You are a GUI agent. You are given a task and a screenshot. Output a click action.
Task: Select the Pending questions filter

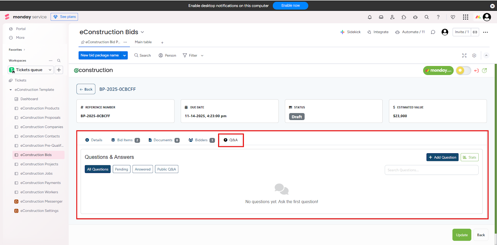pos(121,169)
